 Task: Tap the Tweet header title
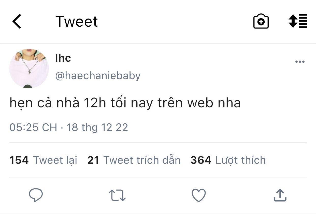pos(77,21)
